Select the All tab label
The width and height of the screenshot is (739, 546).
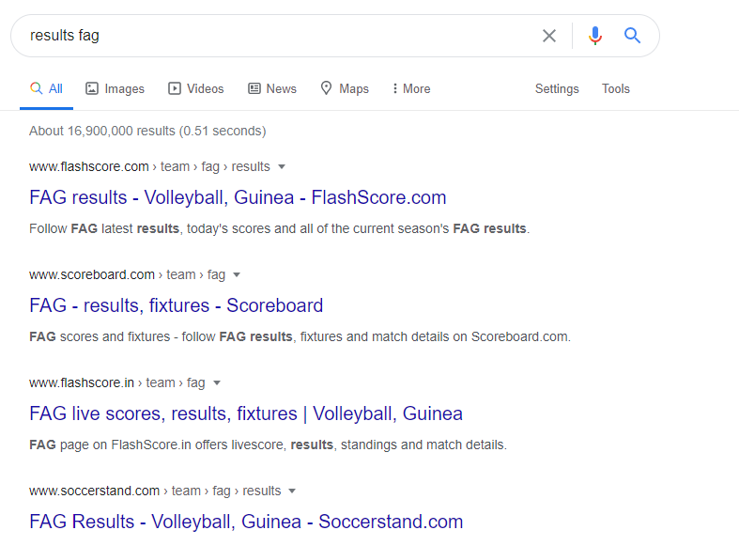[x=55, y=88]
